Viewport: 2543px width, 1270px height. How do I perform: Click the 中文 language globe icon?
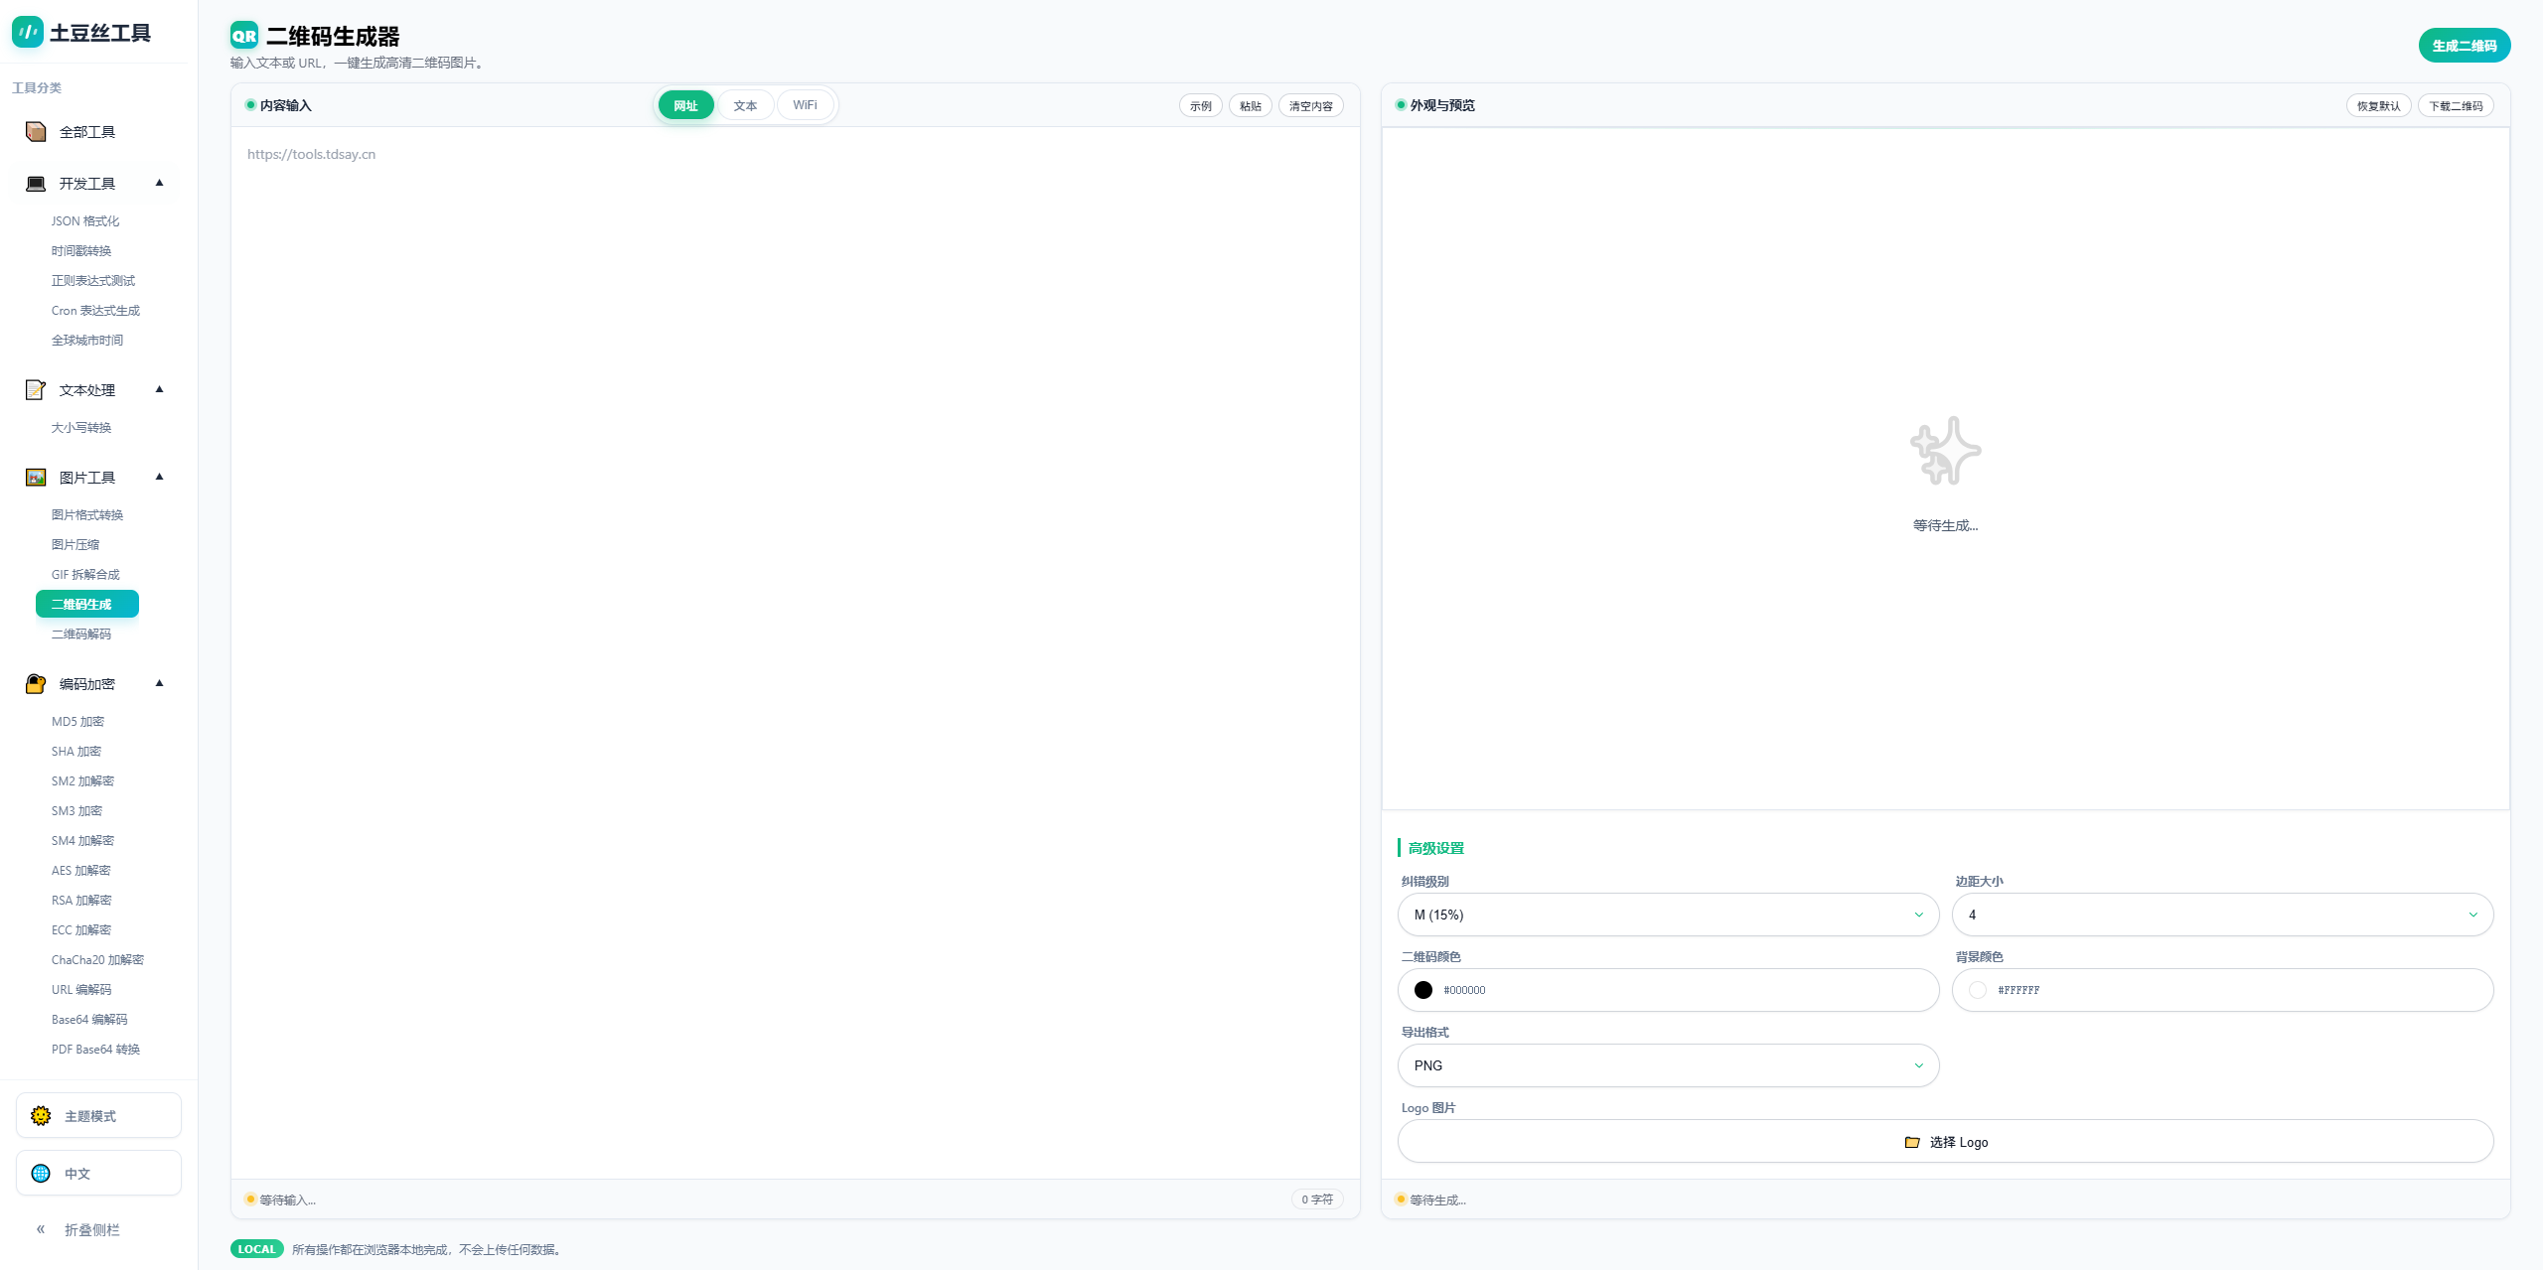[x=41, y=1174]
